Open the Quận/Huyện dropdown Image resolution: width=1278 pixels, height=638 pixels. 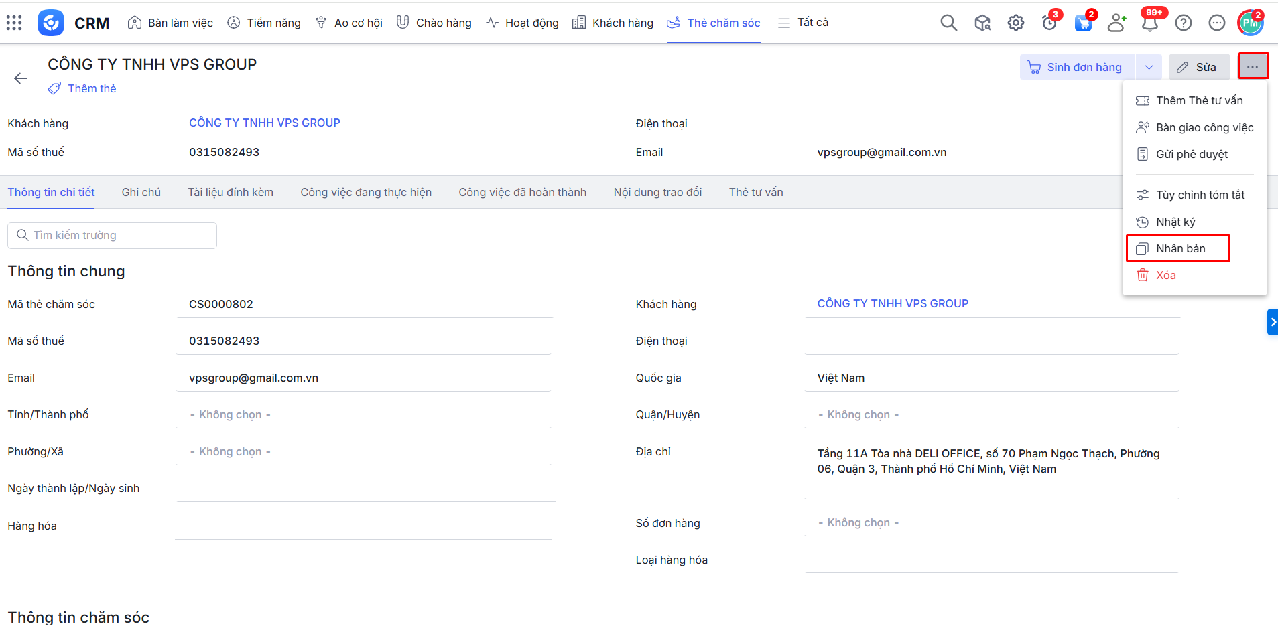(991, 414)
